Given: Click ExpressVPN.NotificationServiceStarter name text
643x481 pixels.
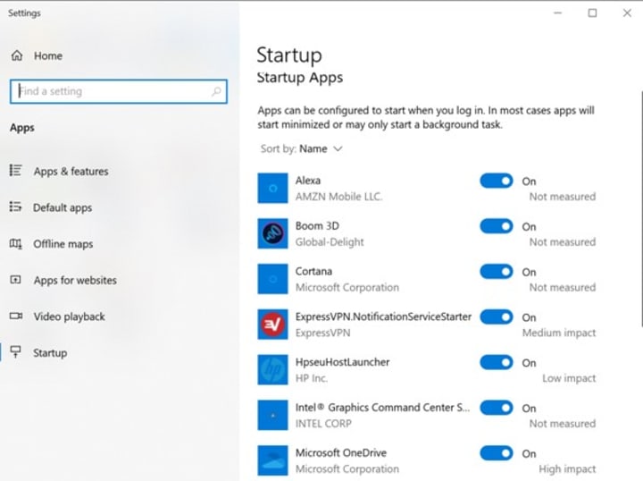Looking at the screenshot, I should 383,316.
